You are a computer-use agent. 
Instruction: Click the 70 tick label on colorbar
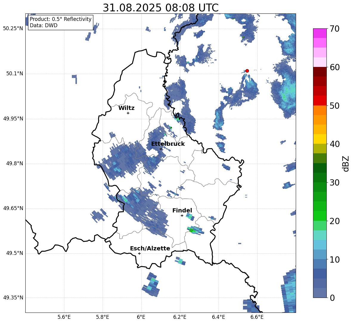[x=335, y=29]
